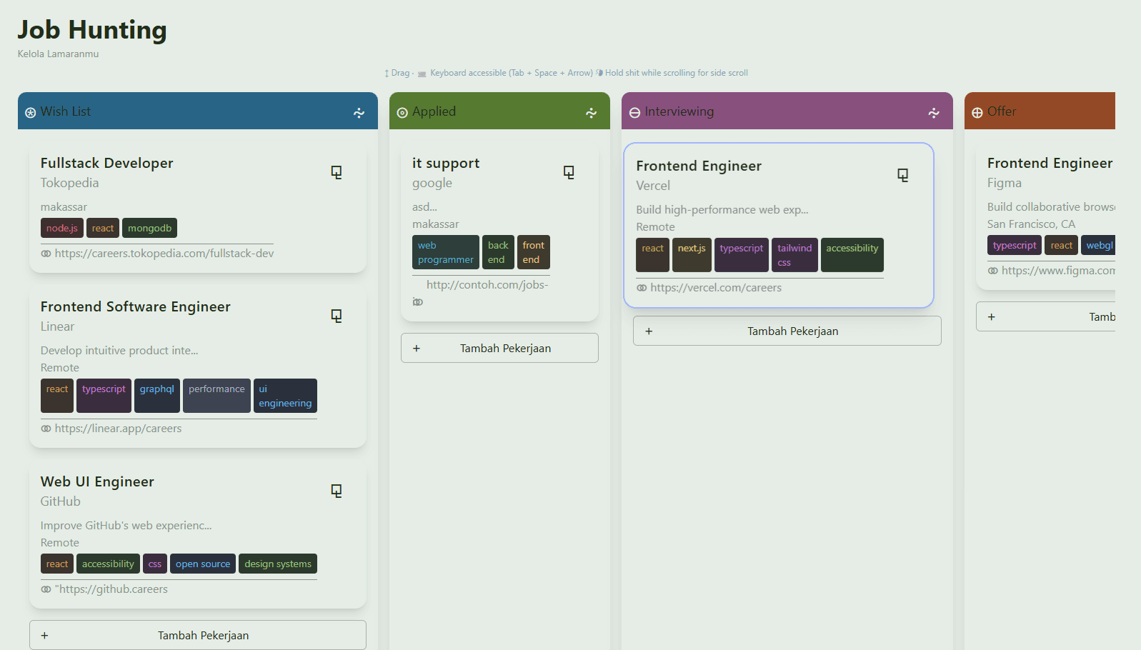
Task: Click the node.js tag on Tokopedia card
Action: coord(62,228)
